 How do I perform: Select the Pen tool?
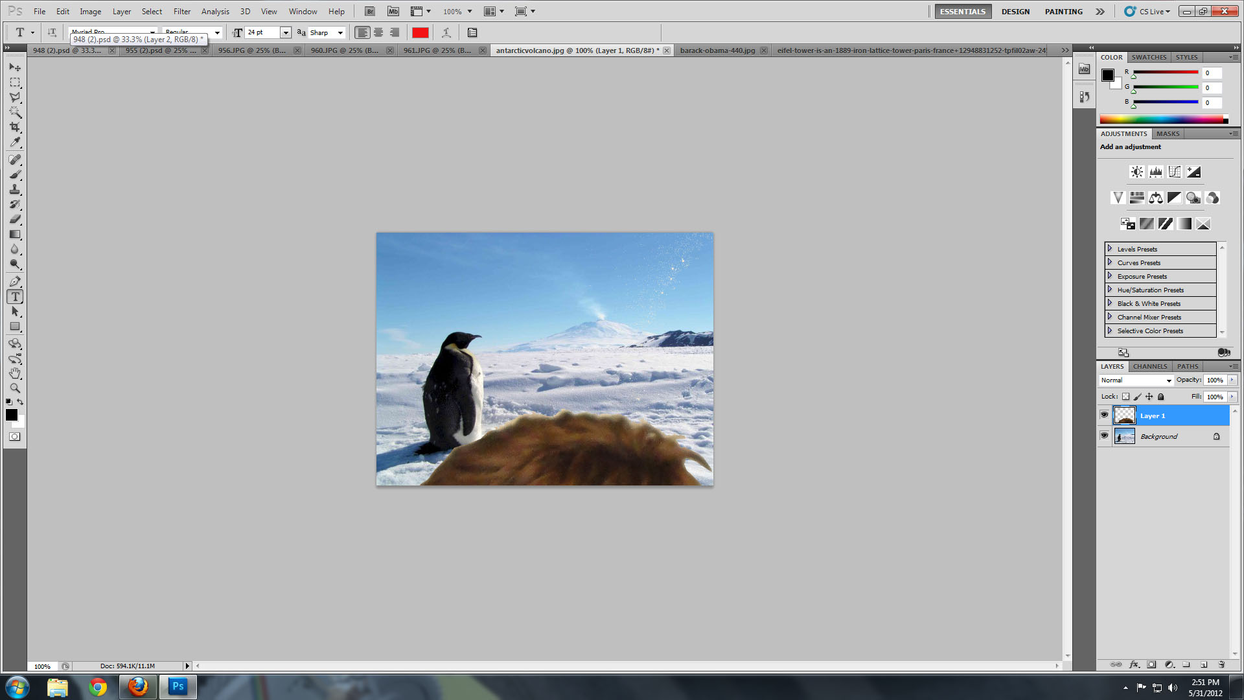pyautogui.click(x=15, y=281)
